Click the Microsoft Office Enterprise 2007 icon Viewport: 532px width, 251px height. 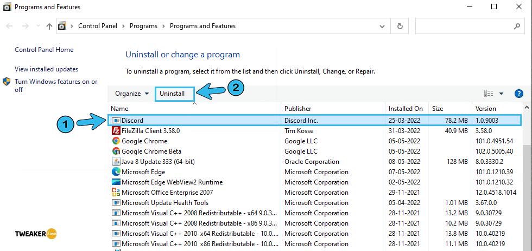(116, 193)
